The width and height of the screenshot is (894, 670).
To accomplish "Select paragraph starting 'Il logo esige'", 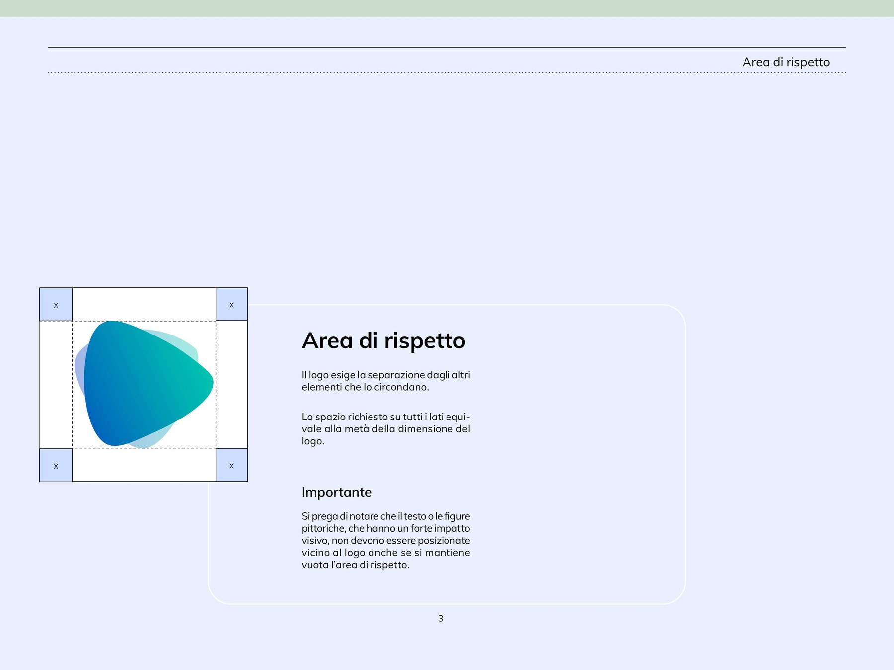I will [x=386, y=381].
